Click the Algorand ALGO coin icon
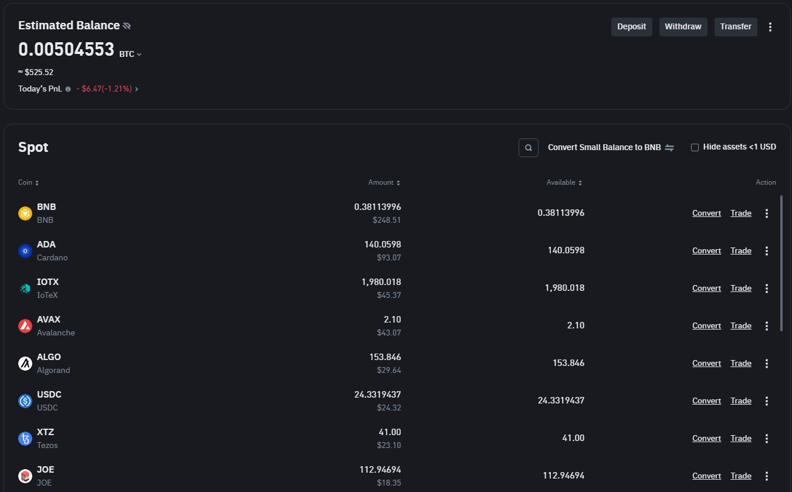Screen dimensions: 792x492 point(25,364)
